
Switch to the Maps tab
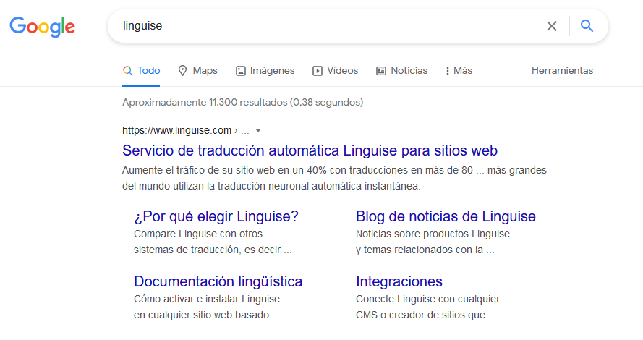(197, 71)
